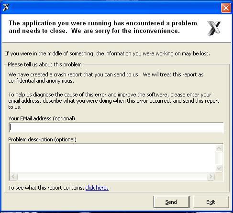Click the Send button
Screen dimensions: 233x213
pyautogui.click(x=171, y=202)
